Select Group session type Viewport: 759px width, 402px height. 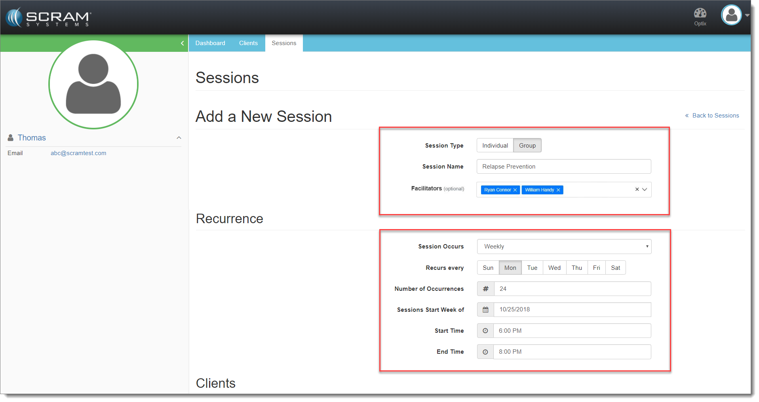tap(527, 146)
